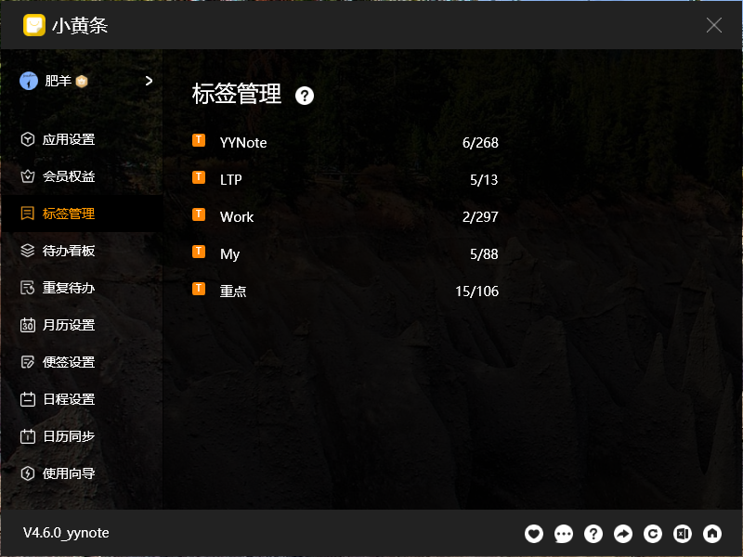Click the 使用向导 lightning icon
Screen dimensions: 743x557
(28, 473)
